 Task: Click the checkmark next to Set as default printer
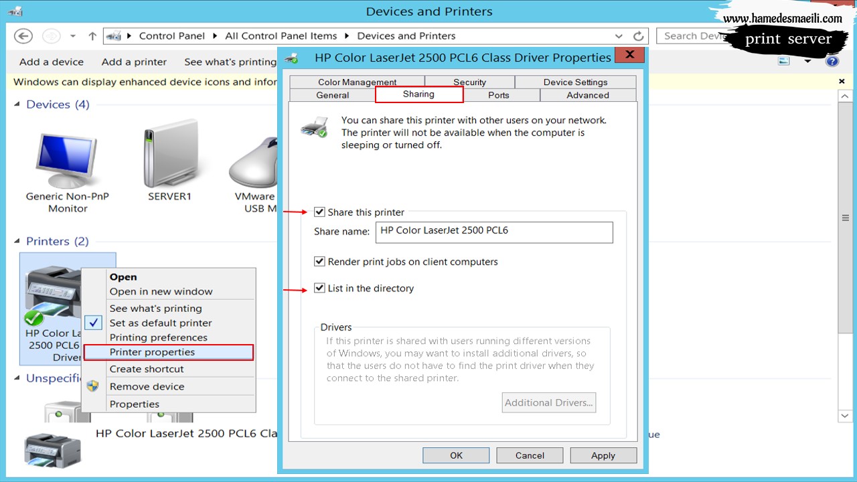coord(94,323)
